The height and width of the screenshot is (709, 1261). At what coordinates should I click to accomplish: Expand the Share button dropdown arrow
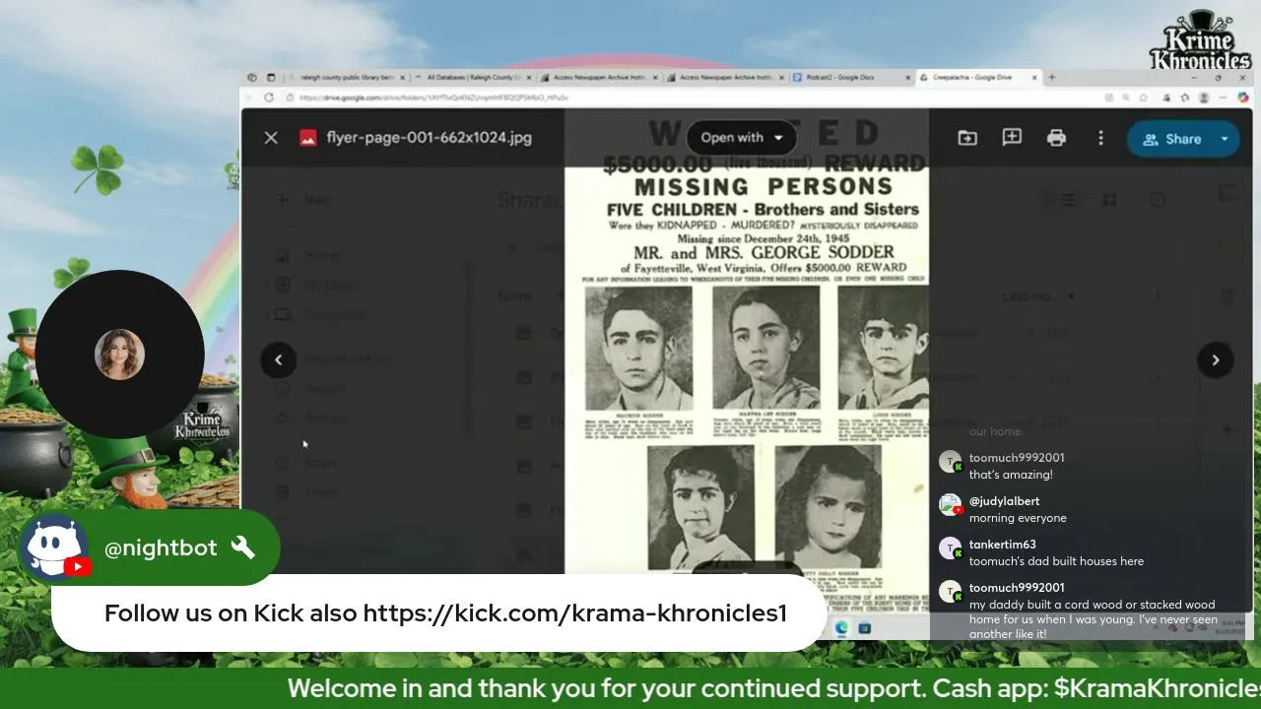pos(1226,139)
